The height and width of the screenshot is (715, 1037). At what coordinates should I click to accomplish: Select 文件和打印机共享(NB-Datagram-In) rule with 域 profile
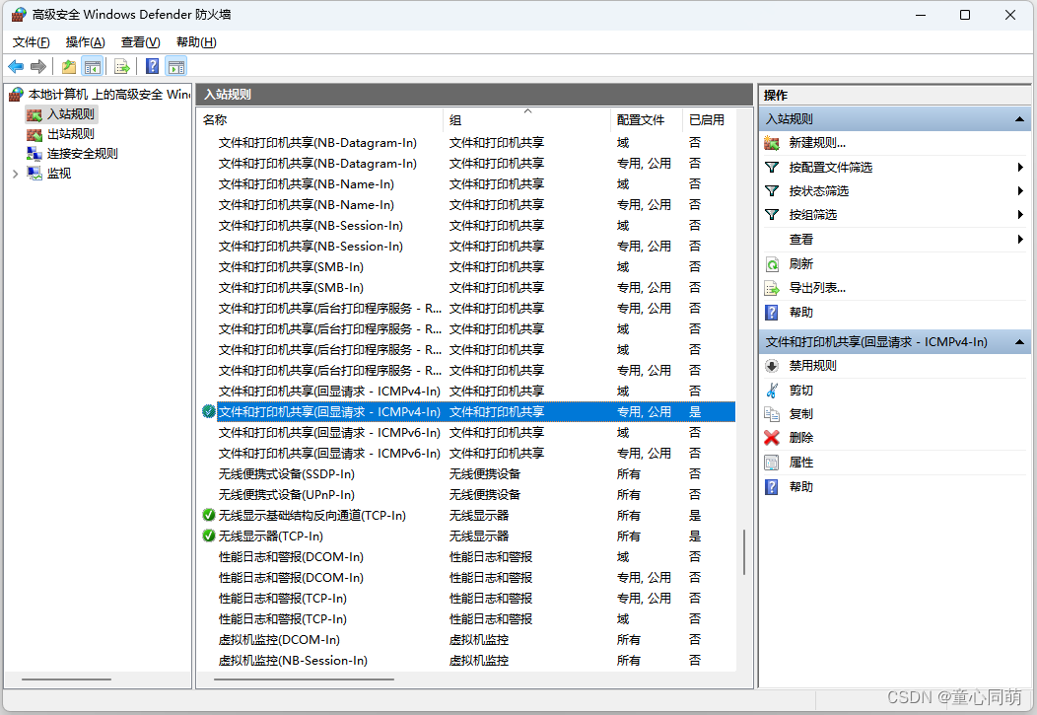(466, 143)
